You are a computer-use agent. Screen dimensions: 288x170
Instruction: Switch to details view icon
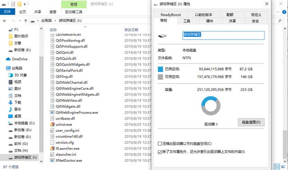click(277, 167)
